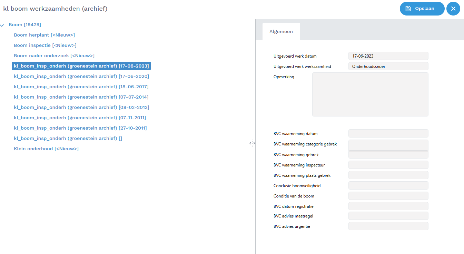Click the splitter handle between panels
This screenshot has width=464, height=254.
click(x=252, y=143)
